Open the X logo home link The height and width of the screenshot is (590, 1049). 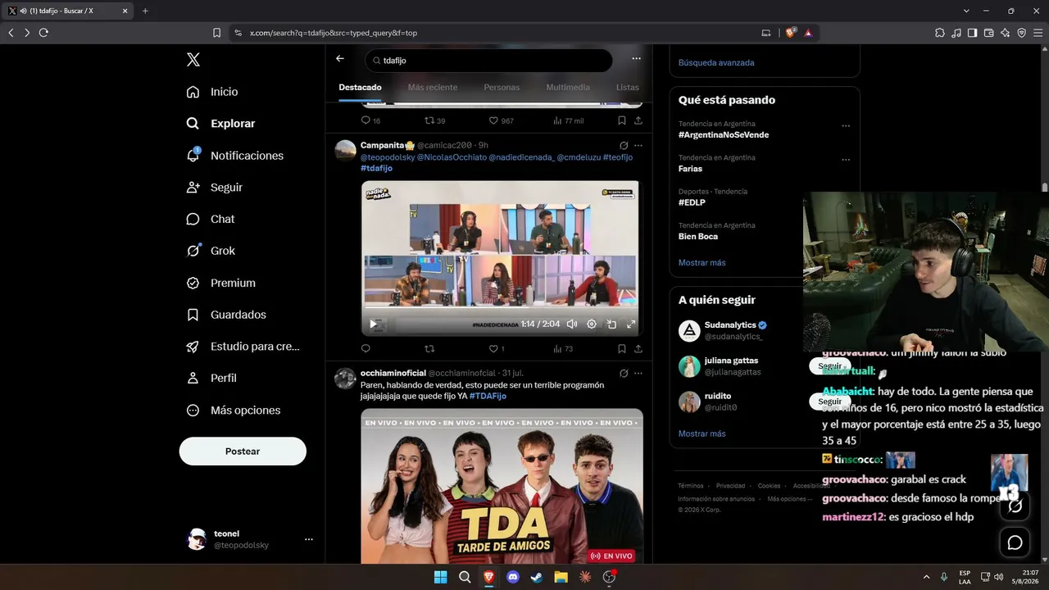click(193, 60)
